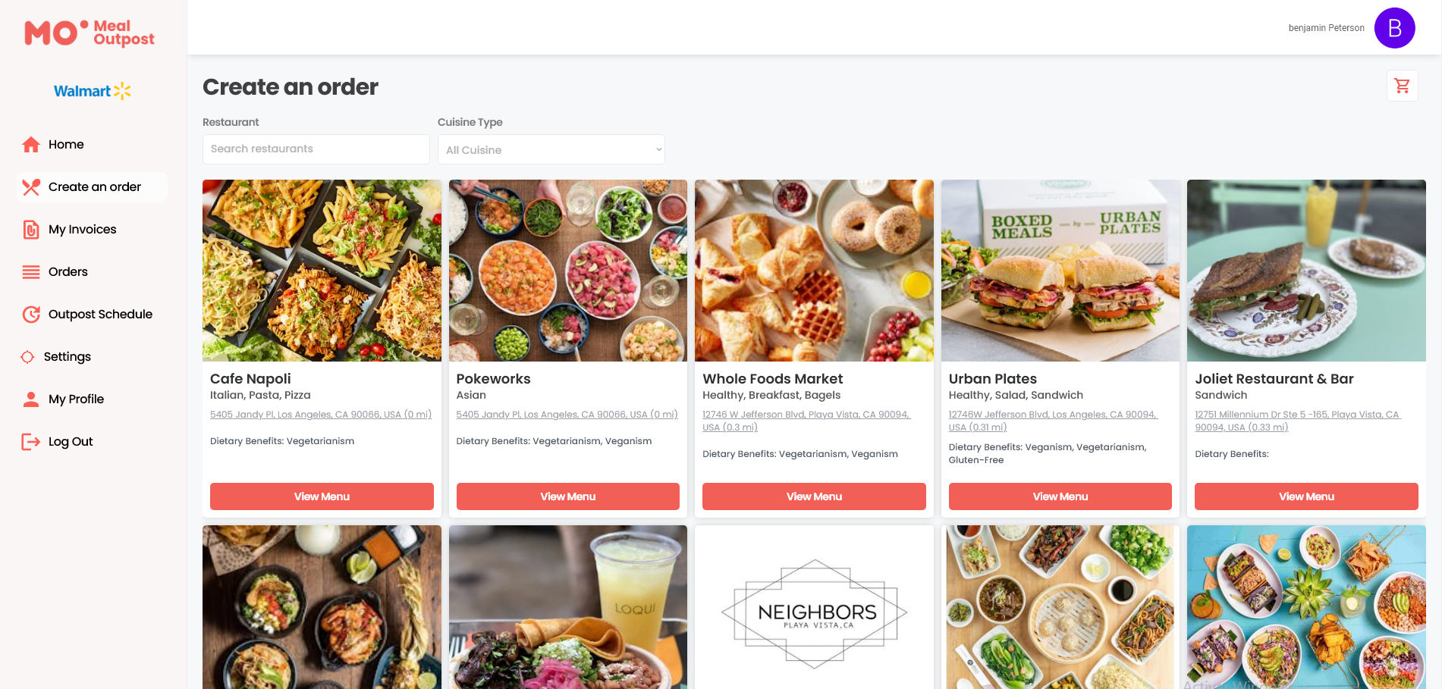Click the Outpost Schedule clock icon
Image resolution: width=1442 pixels, height=689 pixels.
tap(31, 314)
